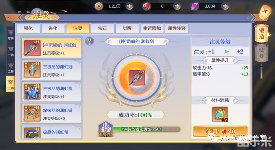Click the sword in the center circle

click(137, 78)
